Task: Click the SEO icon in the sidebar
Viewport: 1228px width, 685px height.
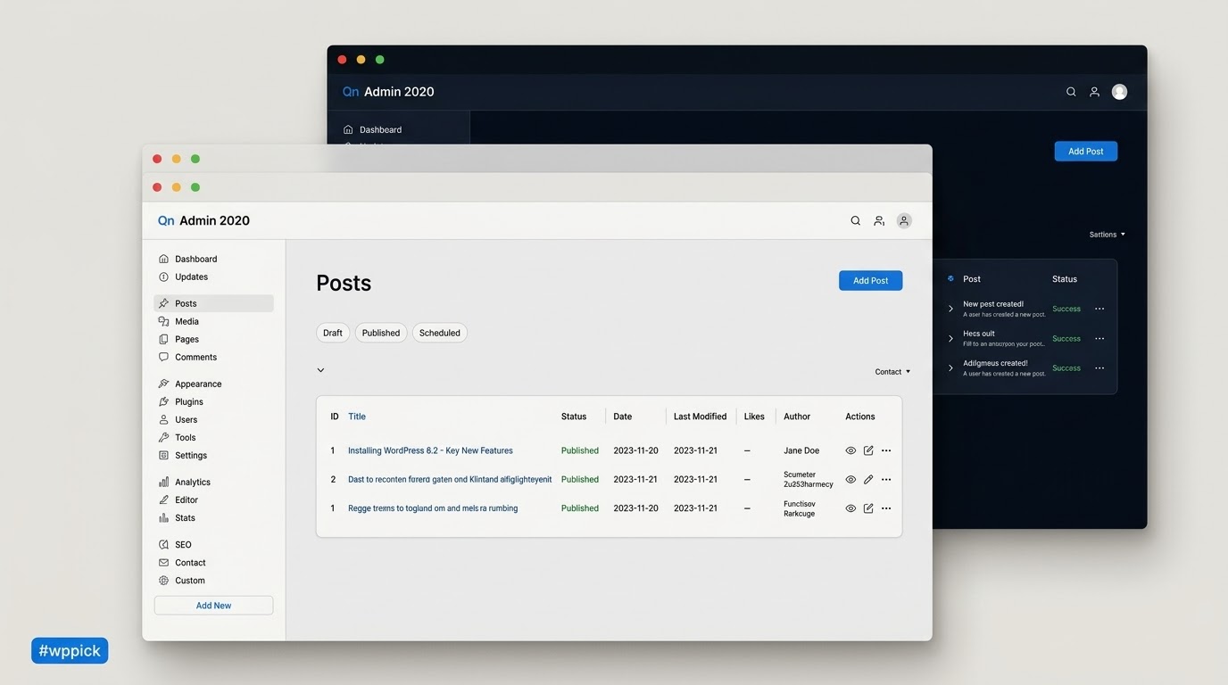Action: 163,544
